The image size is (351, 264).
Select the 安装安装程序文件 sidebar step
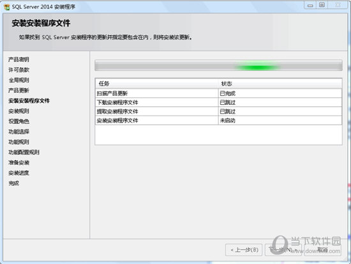pyautogui.click(x=29, y=101)
